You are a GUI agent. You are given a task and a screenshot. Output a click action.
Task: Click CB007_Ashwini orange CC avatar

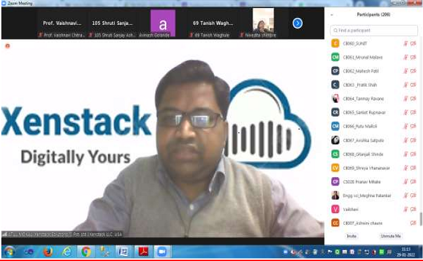coord(336,223)
